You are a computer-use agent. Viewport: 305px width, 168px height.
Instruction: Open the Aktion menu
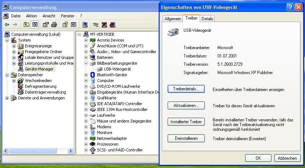click(x=31, y=16)
